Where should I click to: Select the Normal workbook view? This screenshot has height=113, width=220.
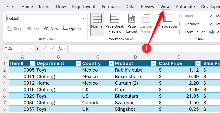pyautogui.click(x=97, y=24)
